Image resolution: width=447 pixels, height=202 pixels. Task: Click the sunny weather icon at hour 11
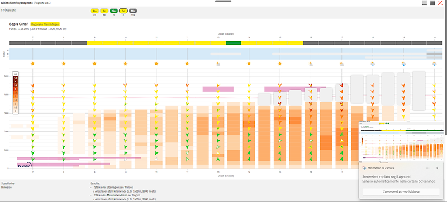click(156, 63)
